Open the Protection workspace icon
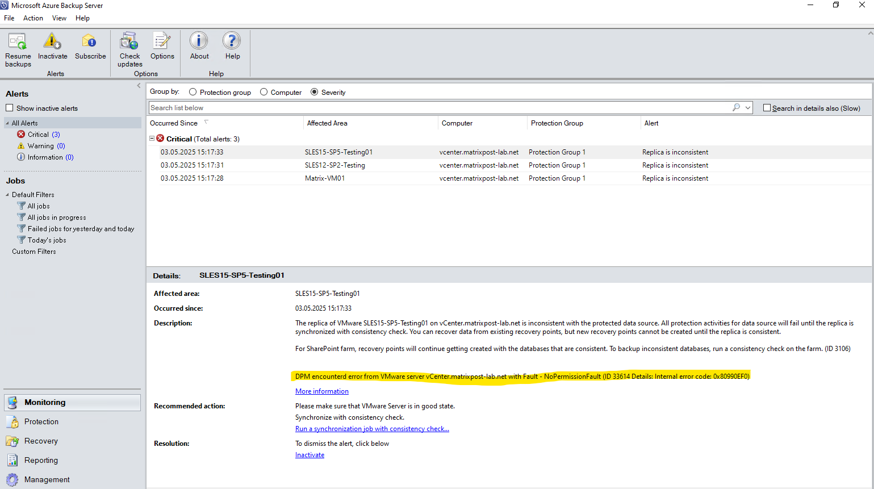 pos(12,422)
